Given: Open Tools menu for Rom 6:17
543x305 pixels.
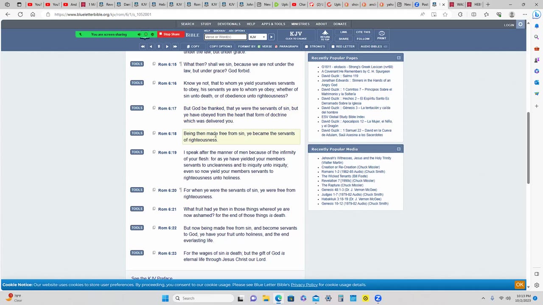Looking at the screenshot, I should click(137, 108).
